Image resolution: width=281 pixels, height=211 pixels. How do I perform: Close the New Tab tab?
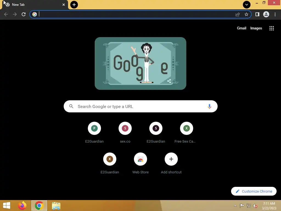click(64, 5)
